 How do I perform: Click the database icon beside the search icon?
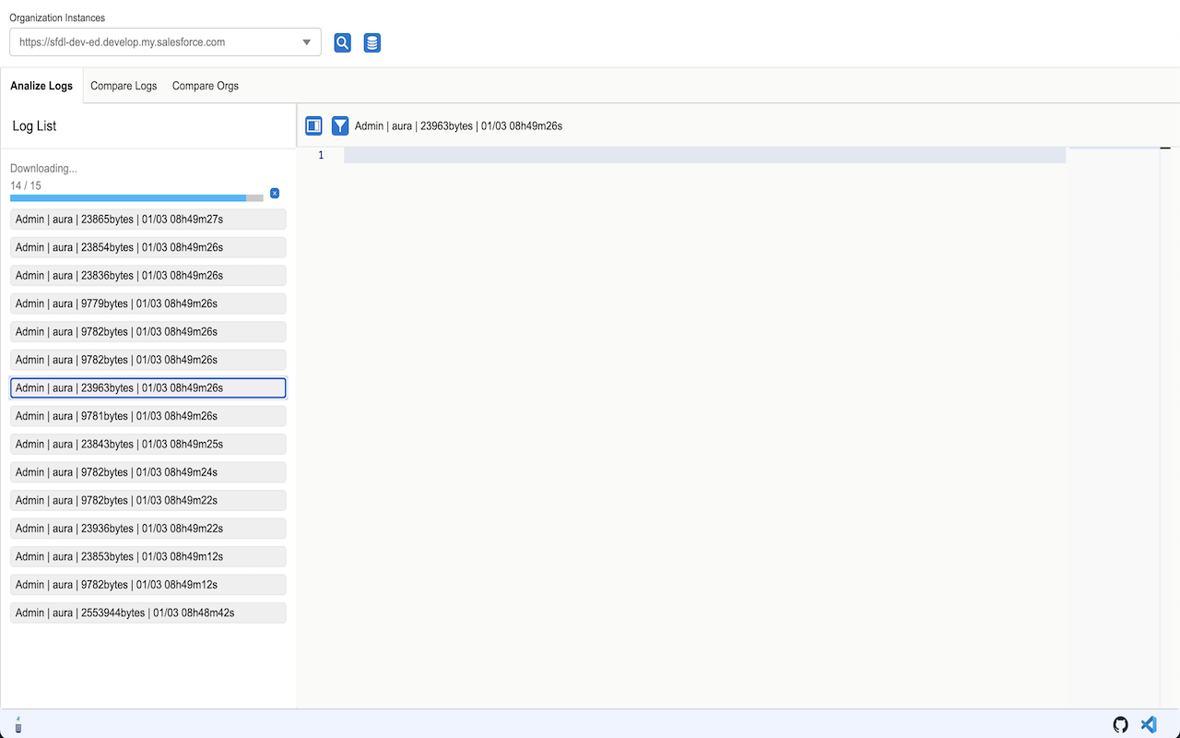click(372, 42)
